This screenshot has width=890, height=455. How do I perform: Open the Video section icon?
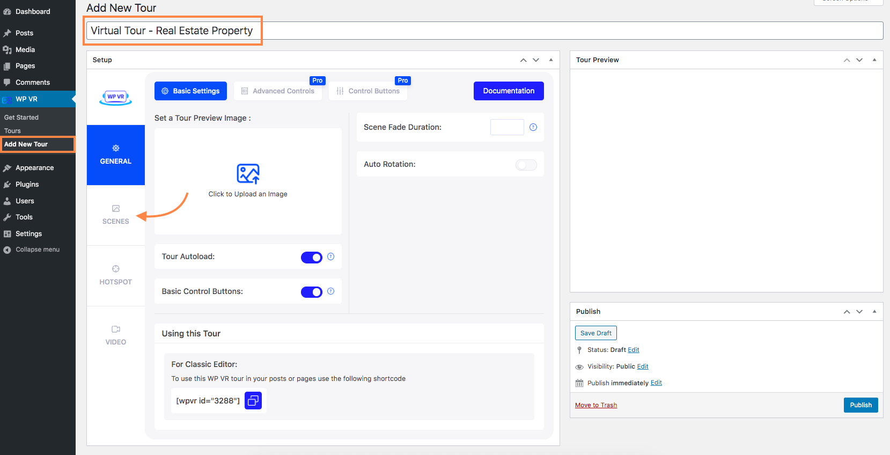tap(116, 329)
